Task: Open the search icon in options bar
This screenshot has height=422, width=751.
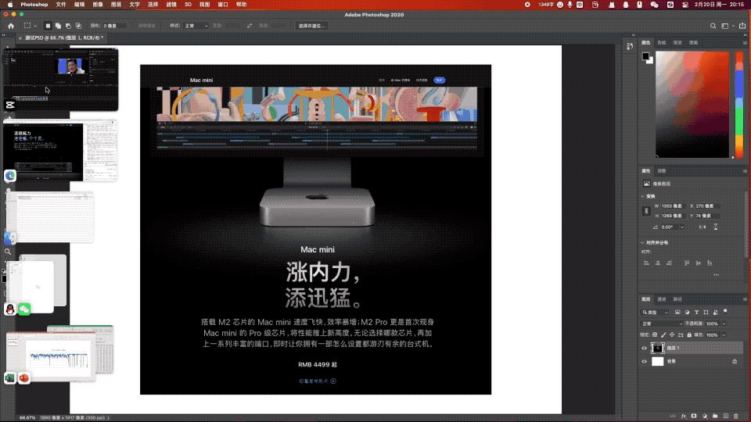Action: click(713, 26)
